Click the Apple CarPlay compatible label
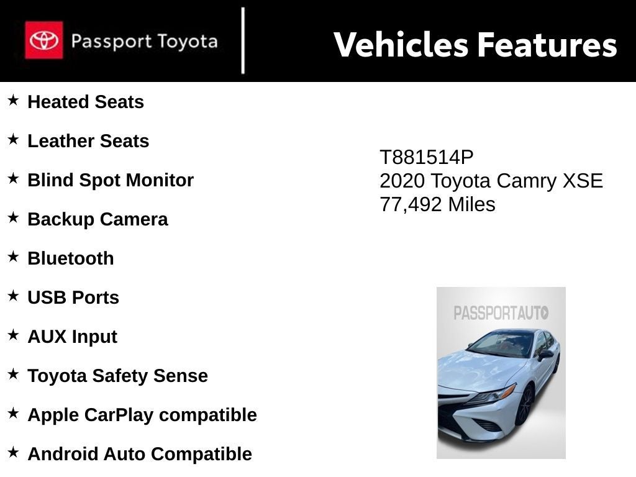The image size is (636, 477). coord(142,415)
